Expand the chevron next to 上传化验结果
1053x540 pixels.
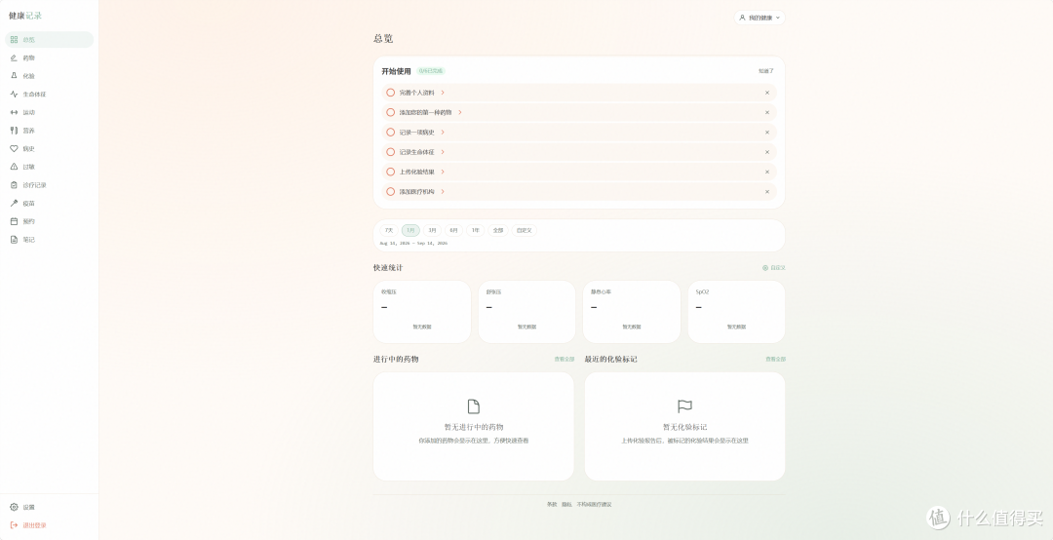(443, 172)
